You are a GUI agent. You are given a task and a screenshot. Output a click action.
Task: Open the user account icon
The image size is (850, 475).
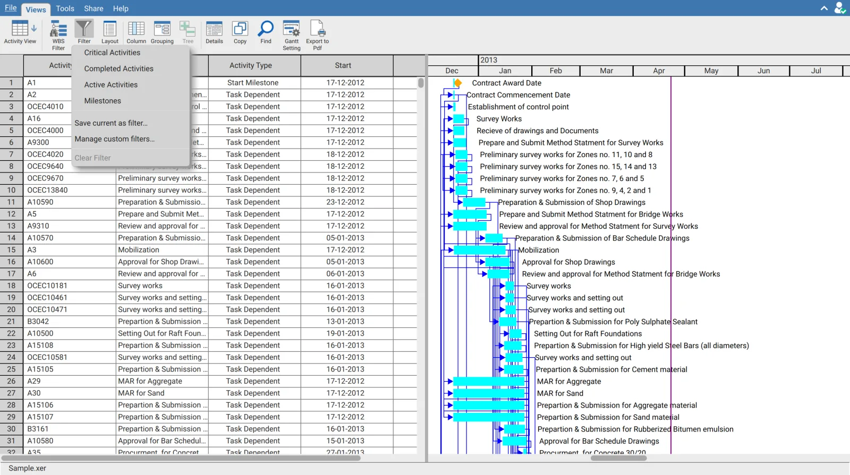pos(840,8)
